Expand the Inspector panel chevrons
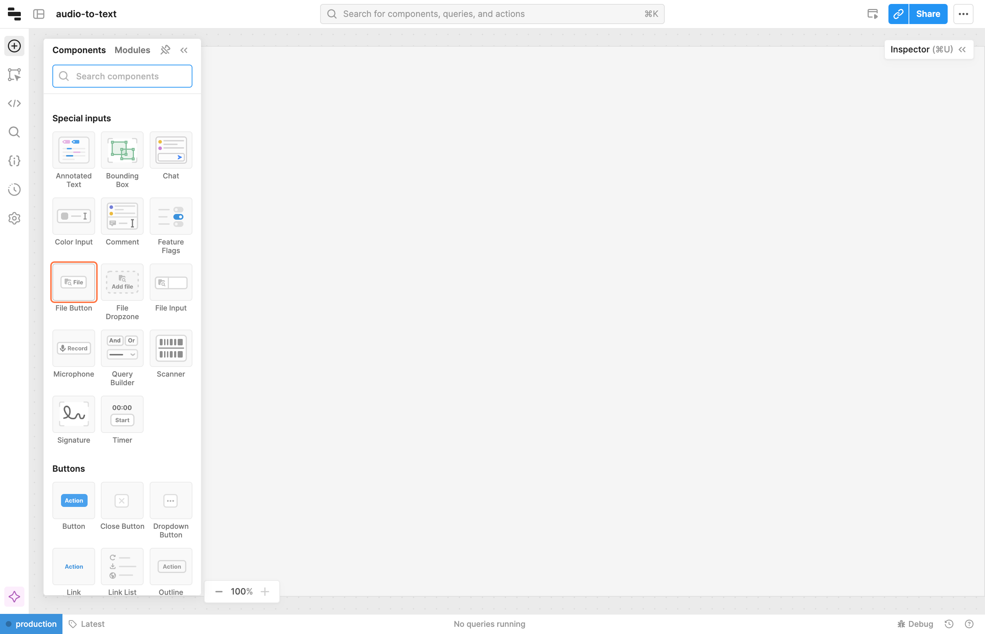985x634 pixels. 962,50
